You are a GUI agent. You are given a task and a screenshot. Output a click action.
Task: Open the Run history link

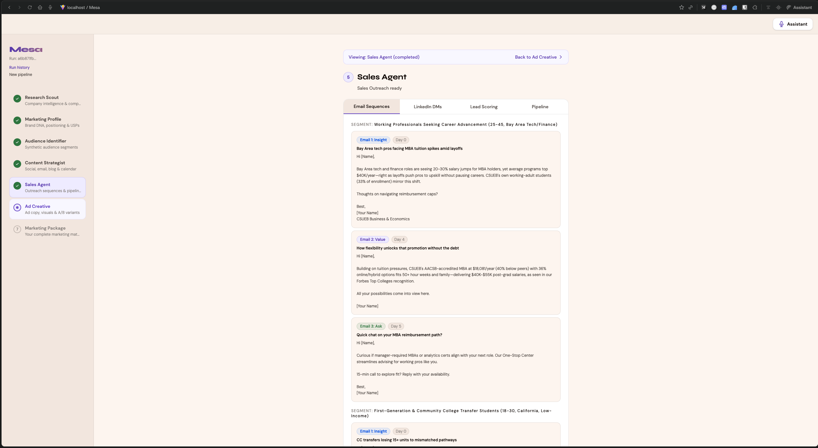pos(19,67)
